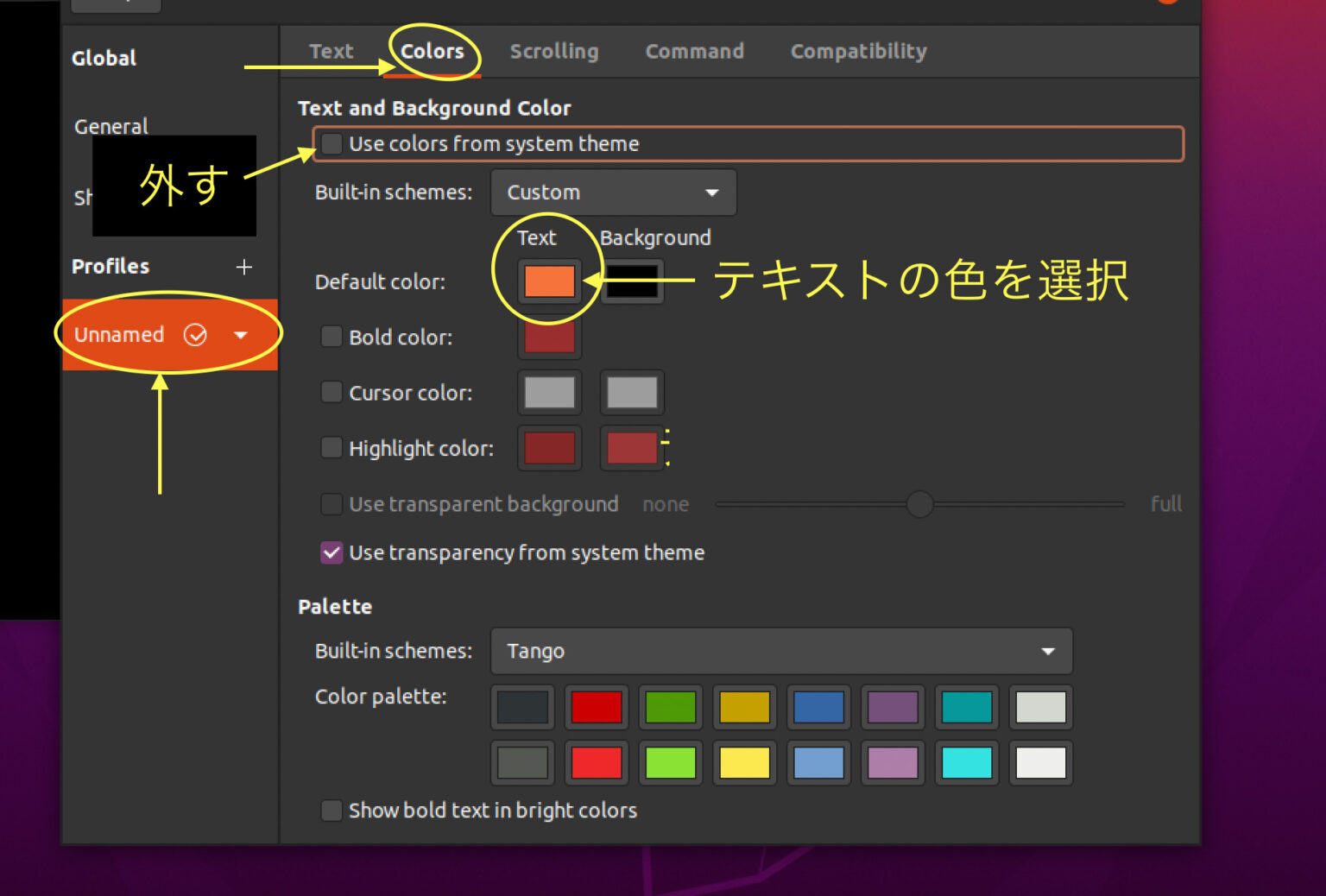Disable Use transparency from system theme

pos(331,552)
